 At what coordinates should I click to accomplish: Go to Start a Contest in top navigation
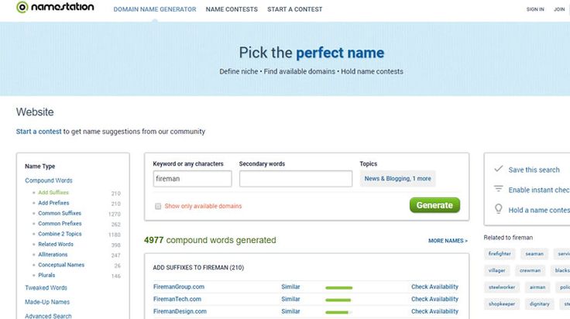[294, 9]
